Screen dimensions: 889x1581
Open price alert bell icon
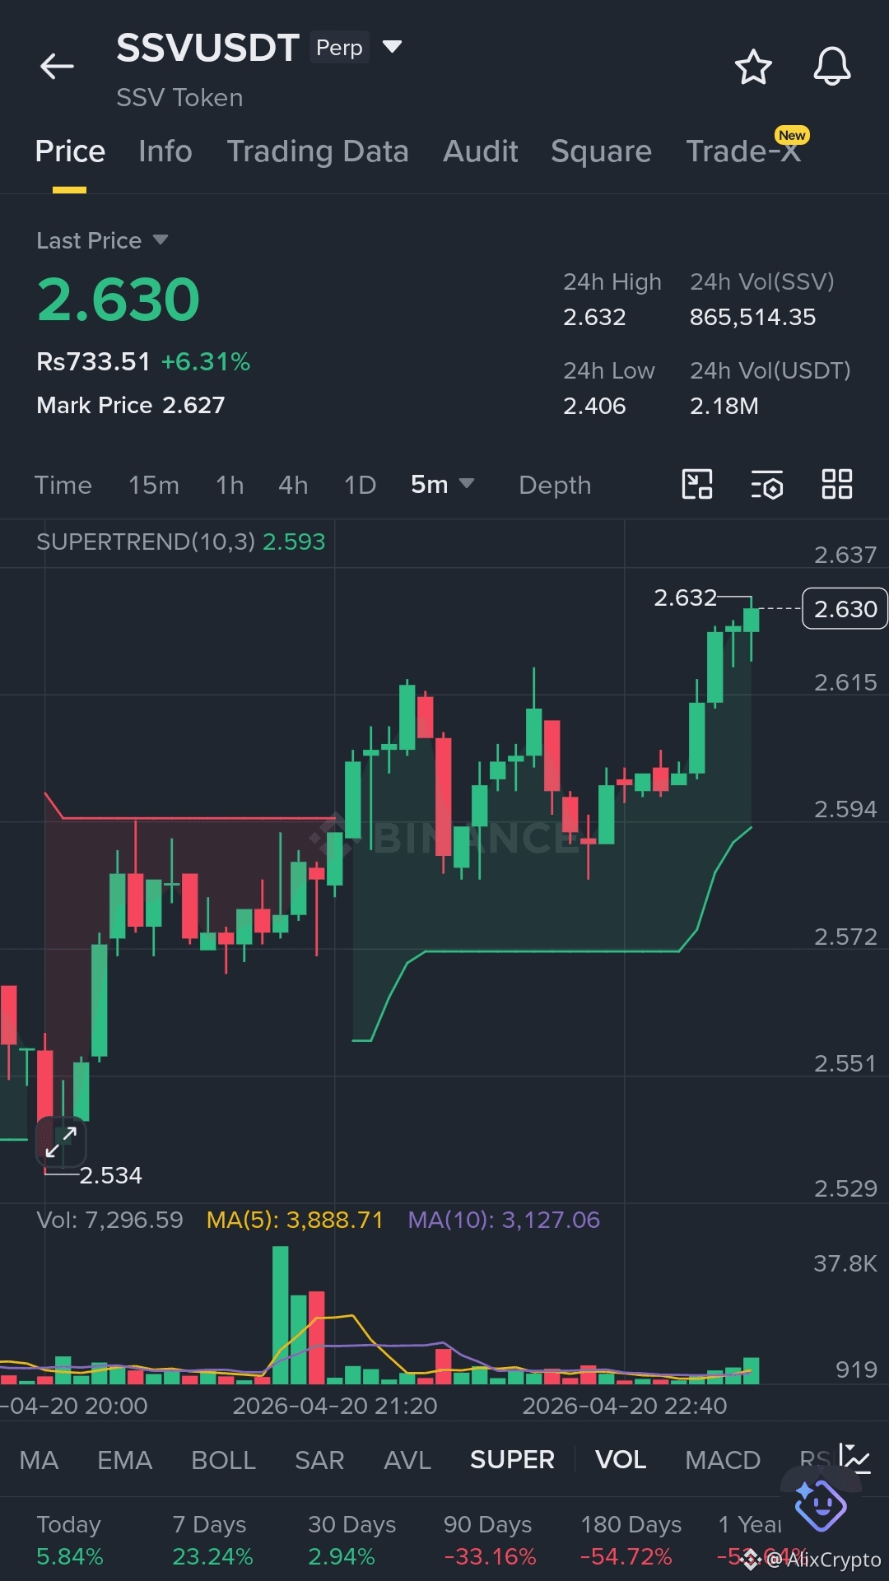point(832,66)
